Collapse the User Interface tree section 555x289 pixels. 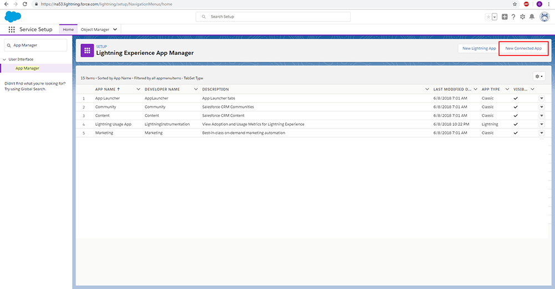pos(4,59)
